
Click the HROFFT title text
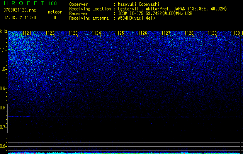pyautogui.click(x=24, y=3)
